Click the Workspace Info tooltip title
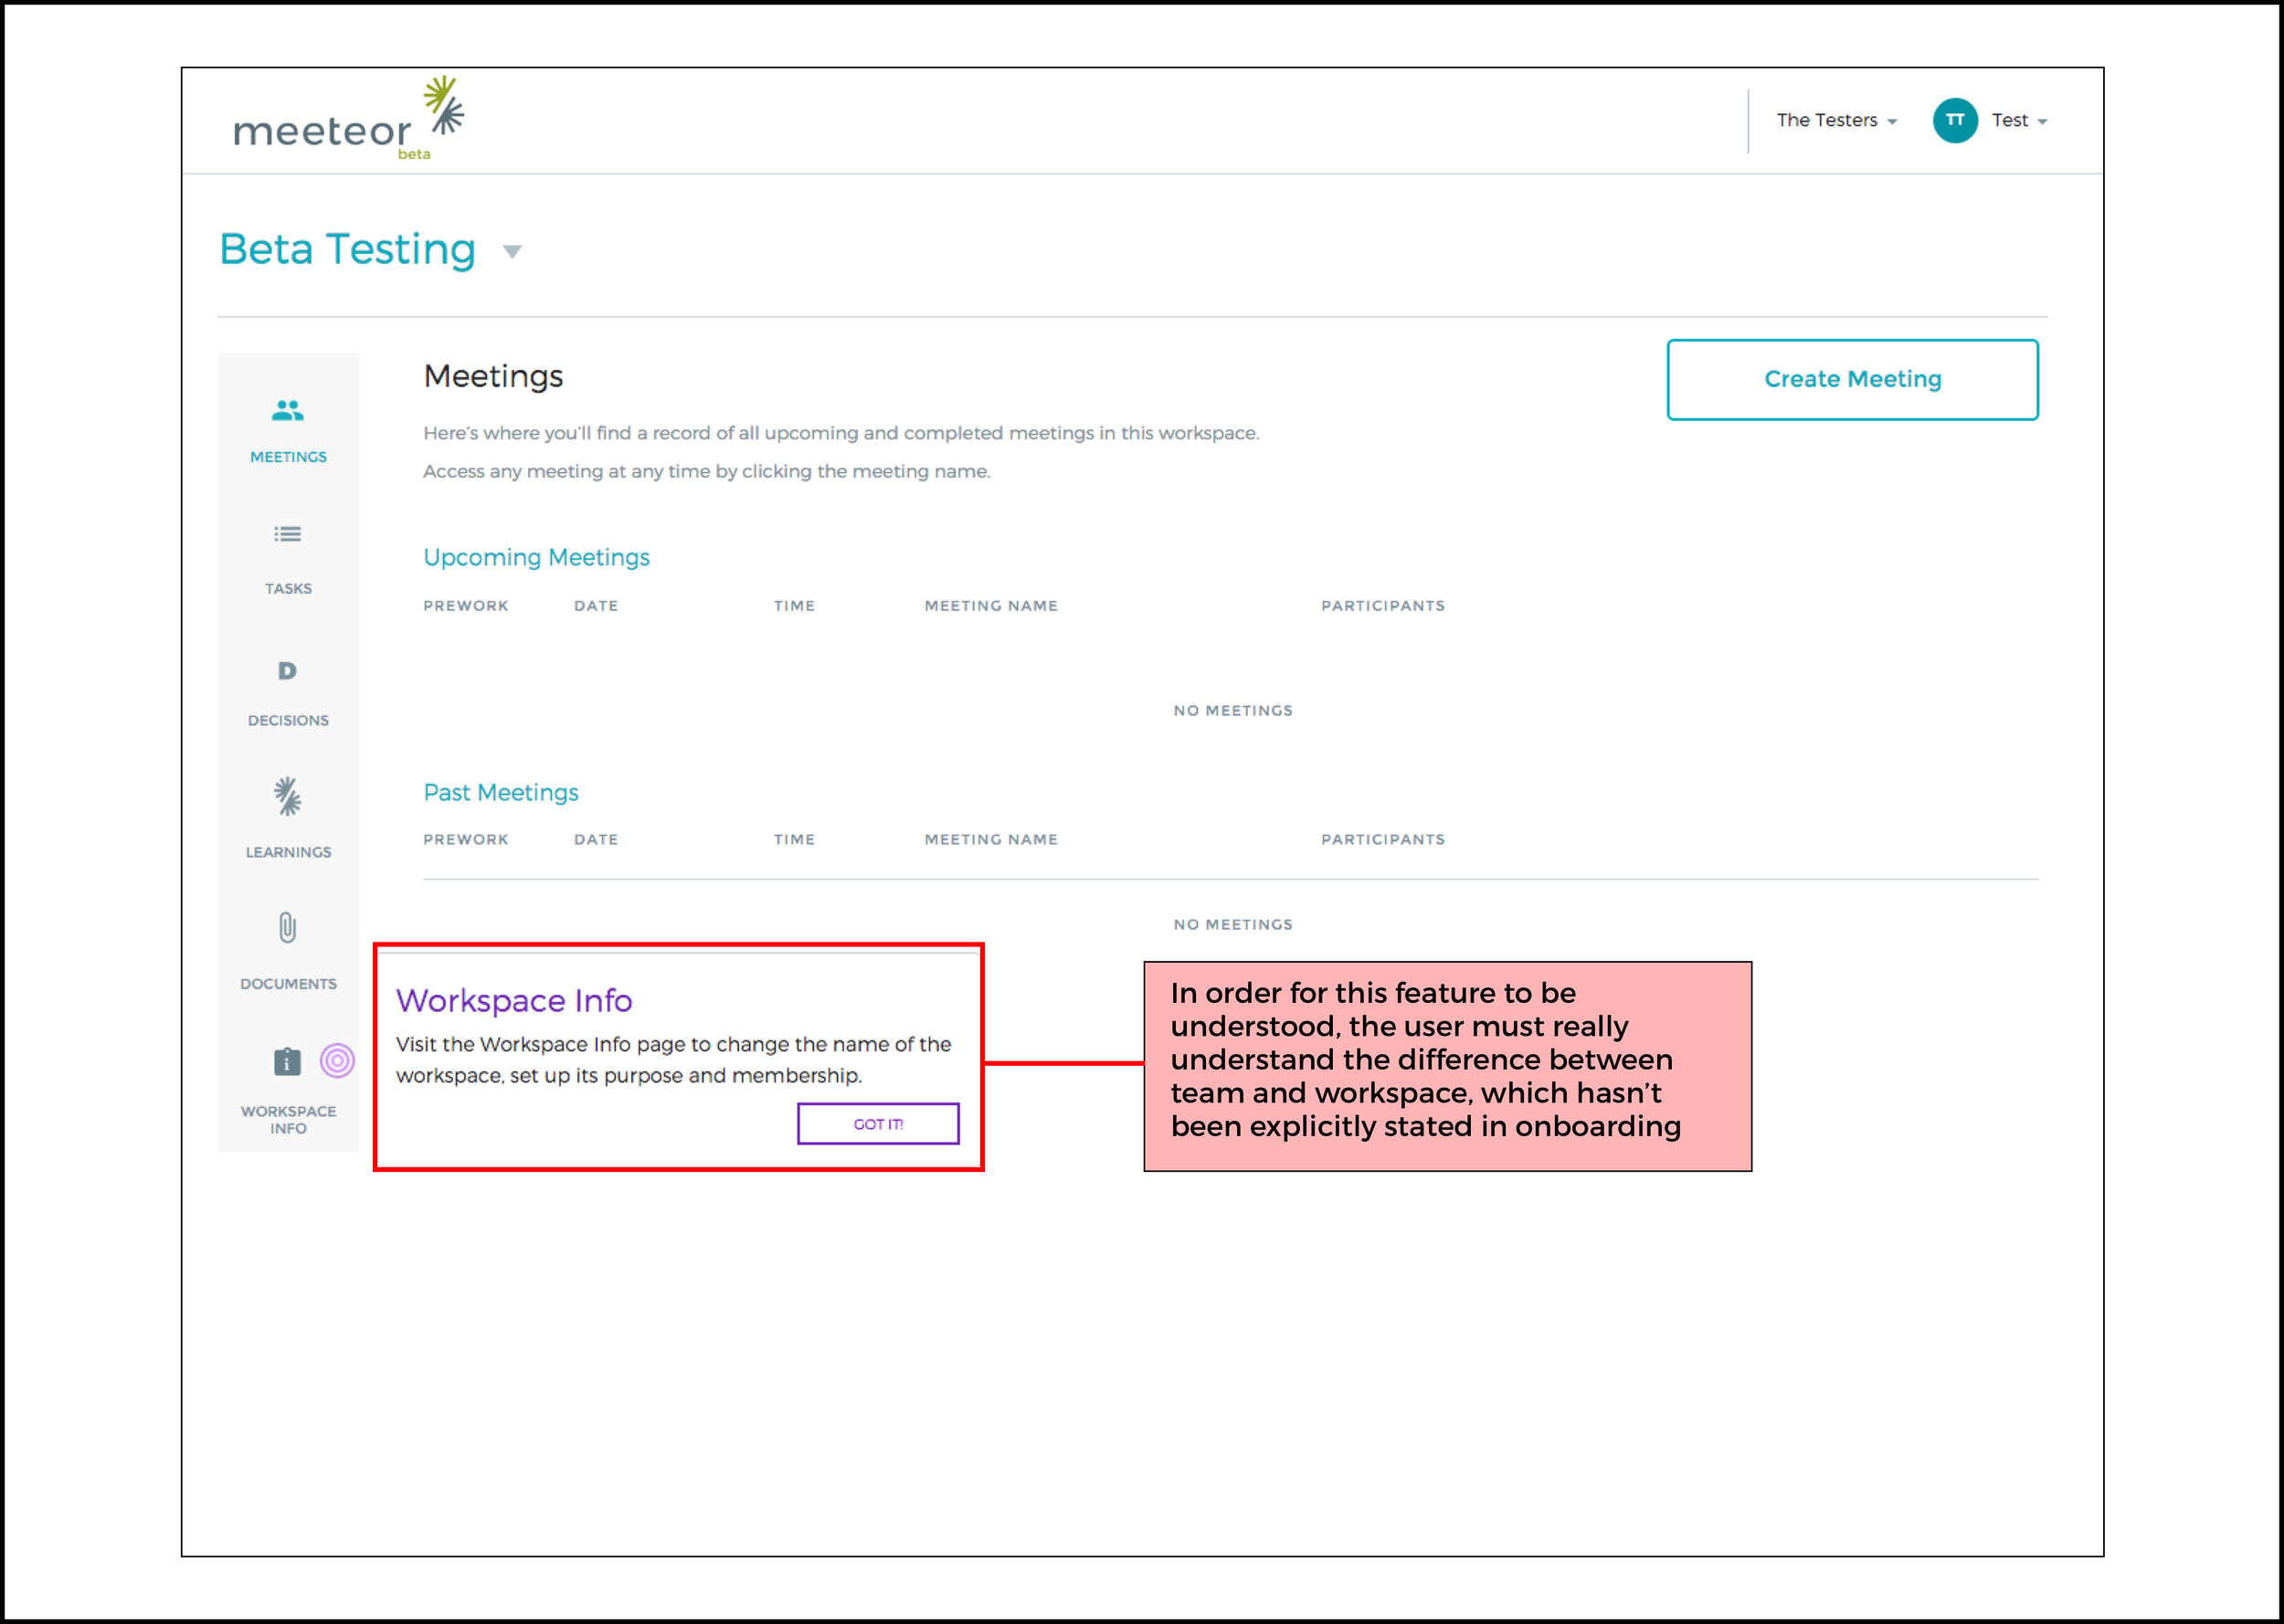The width and height of the screenshot is (2284, 1624). tap(514, 1001)
